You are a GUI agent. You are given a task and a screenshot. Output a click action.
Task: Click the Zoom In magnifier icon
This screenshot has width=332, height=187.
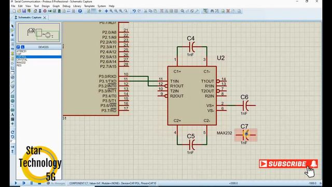111,11
